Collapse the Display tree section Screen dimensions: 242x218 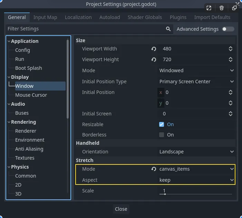click(x=9, y=77)
